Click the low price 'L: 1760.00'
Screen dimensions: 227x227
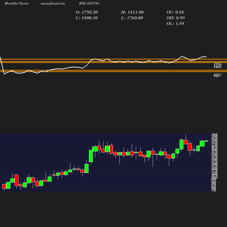click(132, 18)
